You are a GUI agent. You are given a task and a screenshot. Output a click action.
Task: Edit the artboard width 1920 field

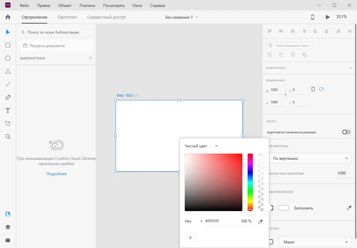(x=277, y=90)
